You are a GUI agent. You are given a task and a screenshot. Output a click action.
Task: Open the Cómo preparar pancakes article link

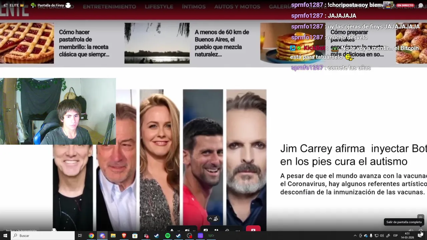click(357, 43)
